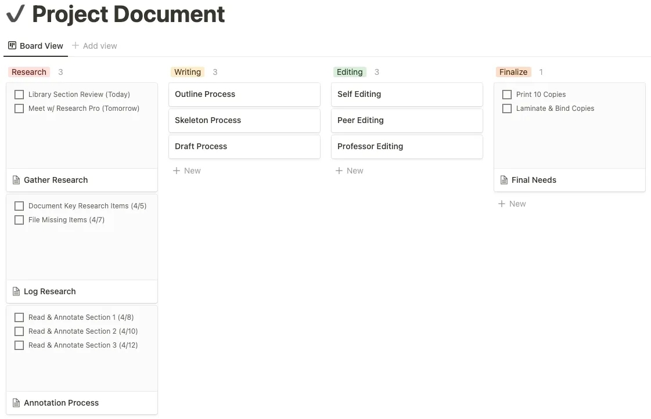Click the green Editing column tag
This screenshot has width=651, height=419.
point(350,72)
